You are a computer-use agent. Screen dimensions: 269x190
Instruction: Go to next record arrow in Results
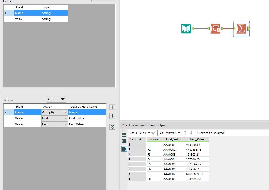point(191,133)
